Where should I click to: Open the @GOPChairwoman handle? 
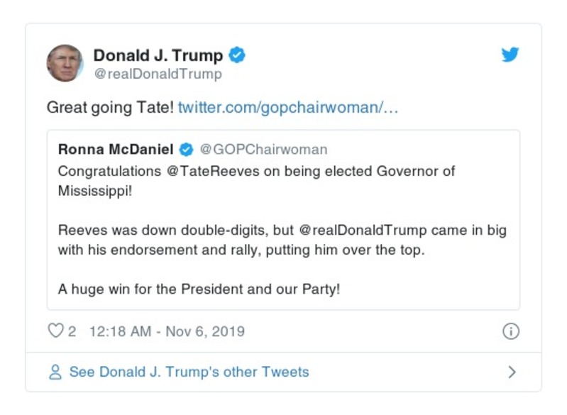(263, 150)
